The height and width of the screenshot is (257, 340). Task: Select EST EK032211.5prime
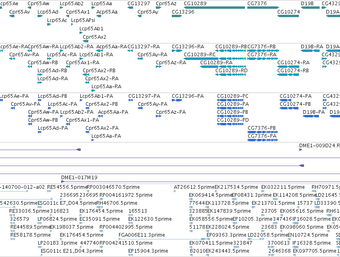[x=283, y=187]
